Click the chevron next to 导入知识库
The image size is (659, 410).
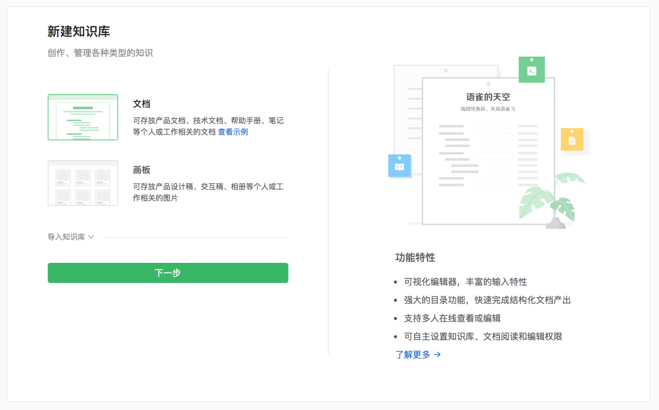91,237
